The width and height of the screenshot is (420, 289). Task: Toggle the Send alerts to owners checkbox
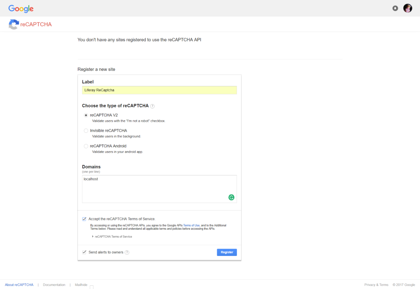(x=84, y=252)
